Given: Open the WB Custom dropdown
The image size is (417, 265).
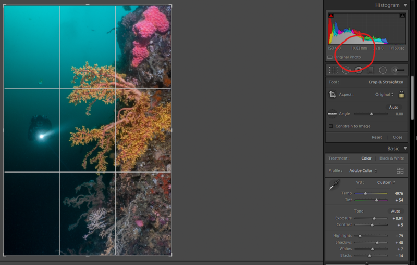Looking at the screenshot, I should (386, 182).
